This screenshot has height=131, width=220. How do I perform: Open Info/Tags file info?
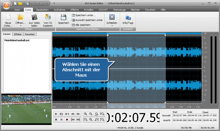[x=128, y=19]
